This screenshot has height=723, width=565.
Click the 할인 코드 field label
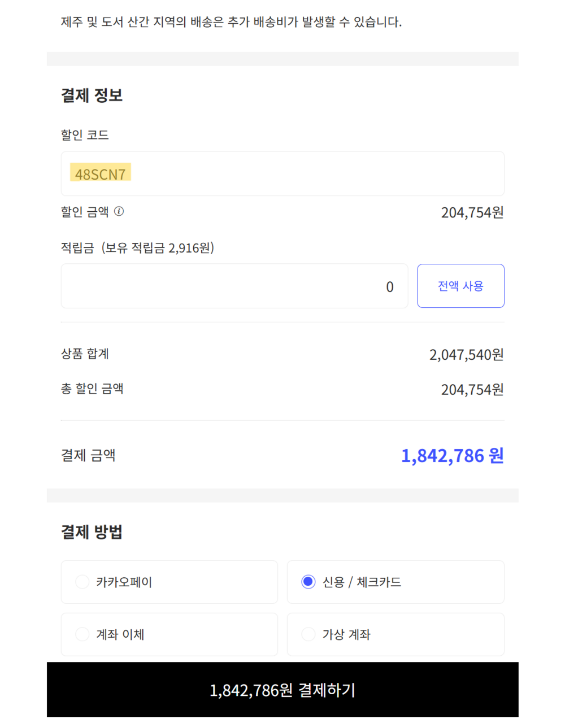[85, 135]
